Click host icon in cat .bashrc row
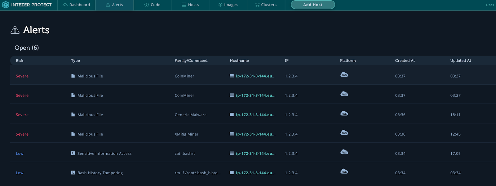The image size is (496, 186). pos(232,153)
